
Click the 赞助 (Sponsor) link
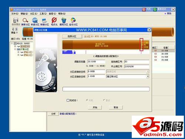[x=169, y=13]
